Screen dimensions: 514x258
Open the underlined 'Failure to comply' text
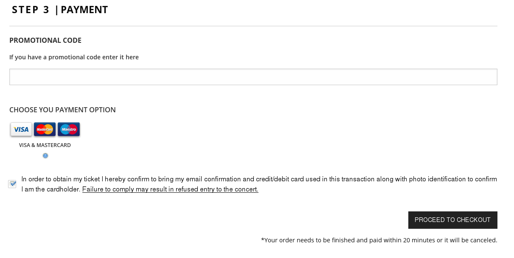tap(170, 189)
